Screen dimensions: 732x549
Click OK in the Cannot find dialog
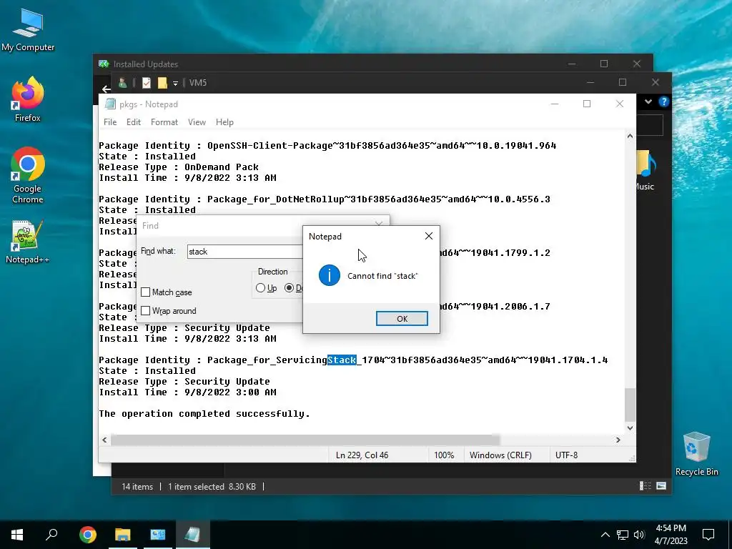pyautogui.click(x=402, y=318)
